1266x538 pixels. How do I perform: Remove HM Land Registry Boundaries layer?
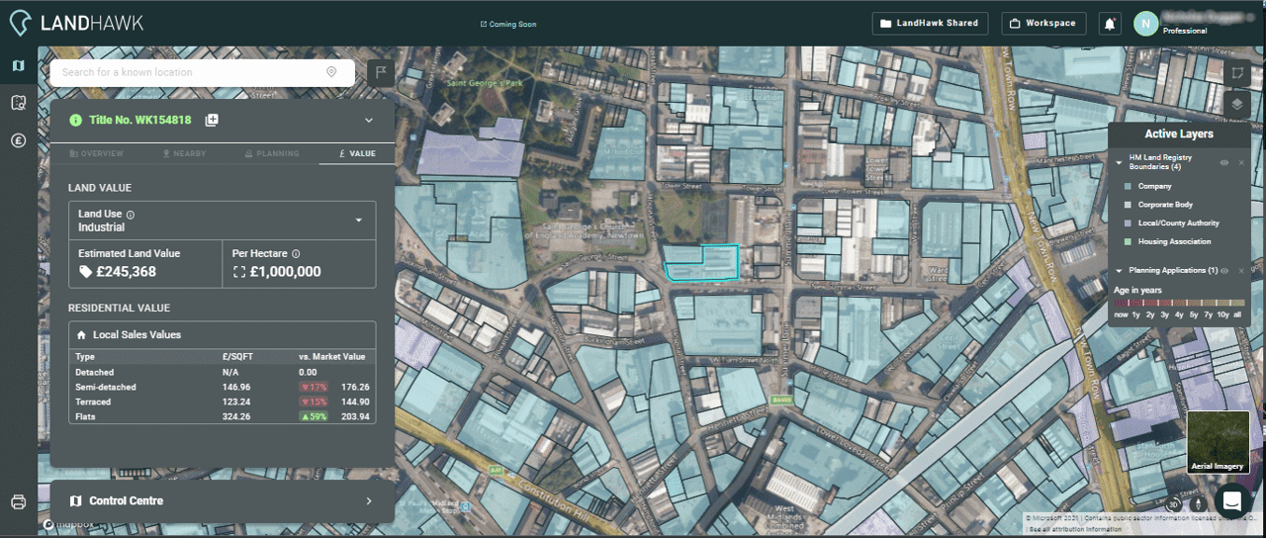(1241, 162)
